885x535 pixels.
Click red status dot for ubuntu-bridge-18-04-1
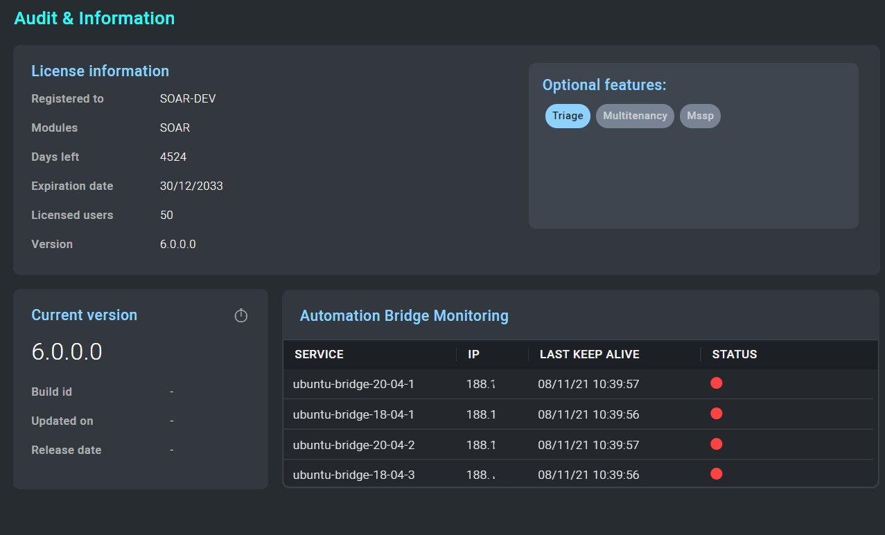[717, 414]
